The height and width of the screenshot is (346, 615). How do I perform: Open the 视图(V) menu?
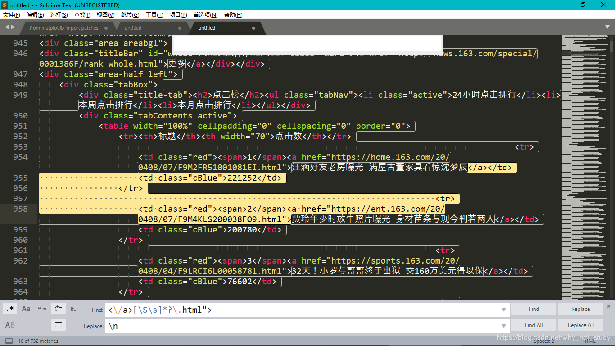pos(105,15)
